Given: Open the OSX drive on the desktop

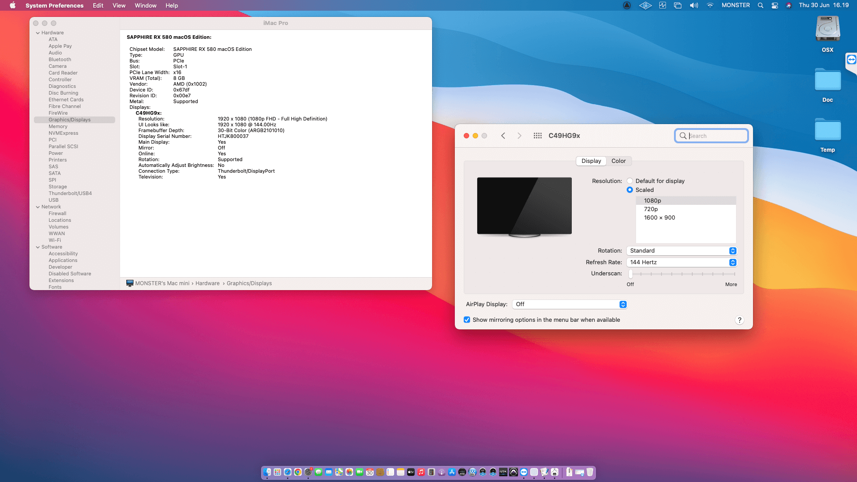Looking at the screenshot, I should (828, 29).
